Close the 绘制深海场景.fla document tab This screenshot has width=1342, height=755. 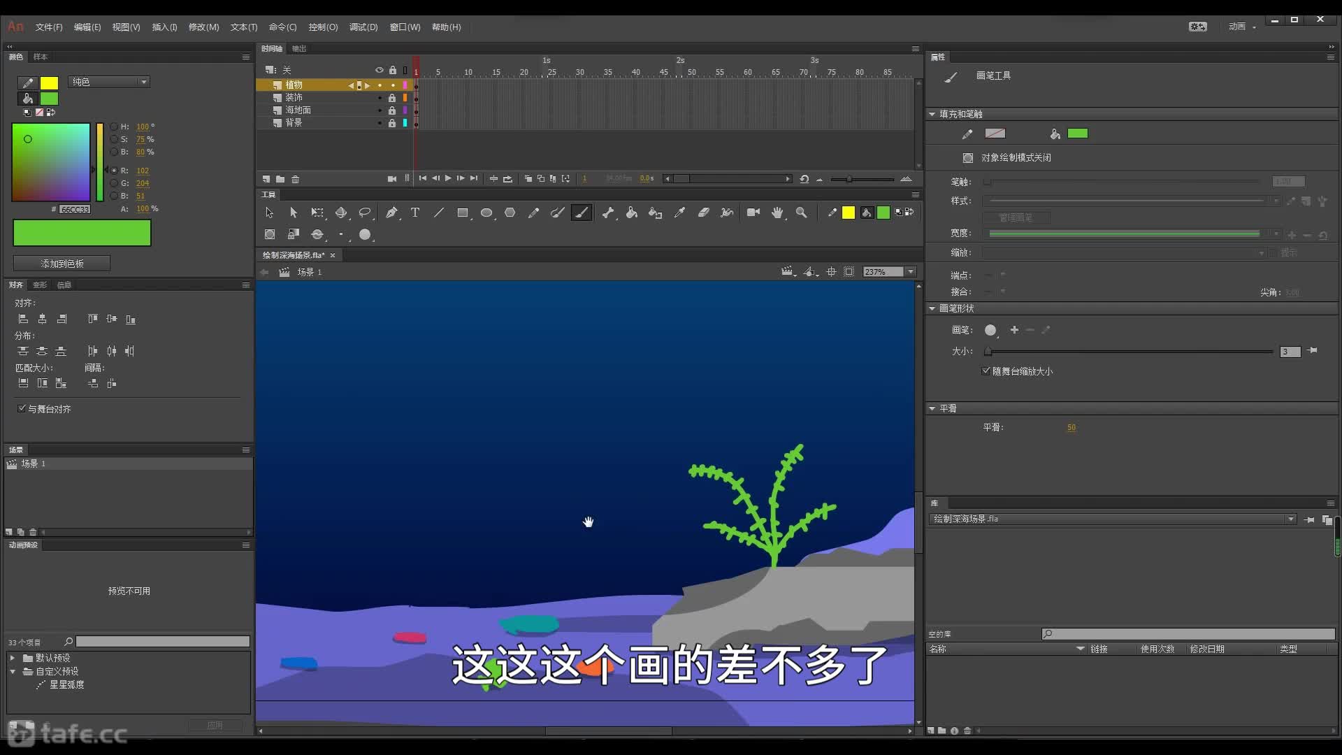[x=333, y=255]
